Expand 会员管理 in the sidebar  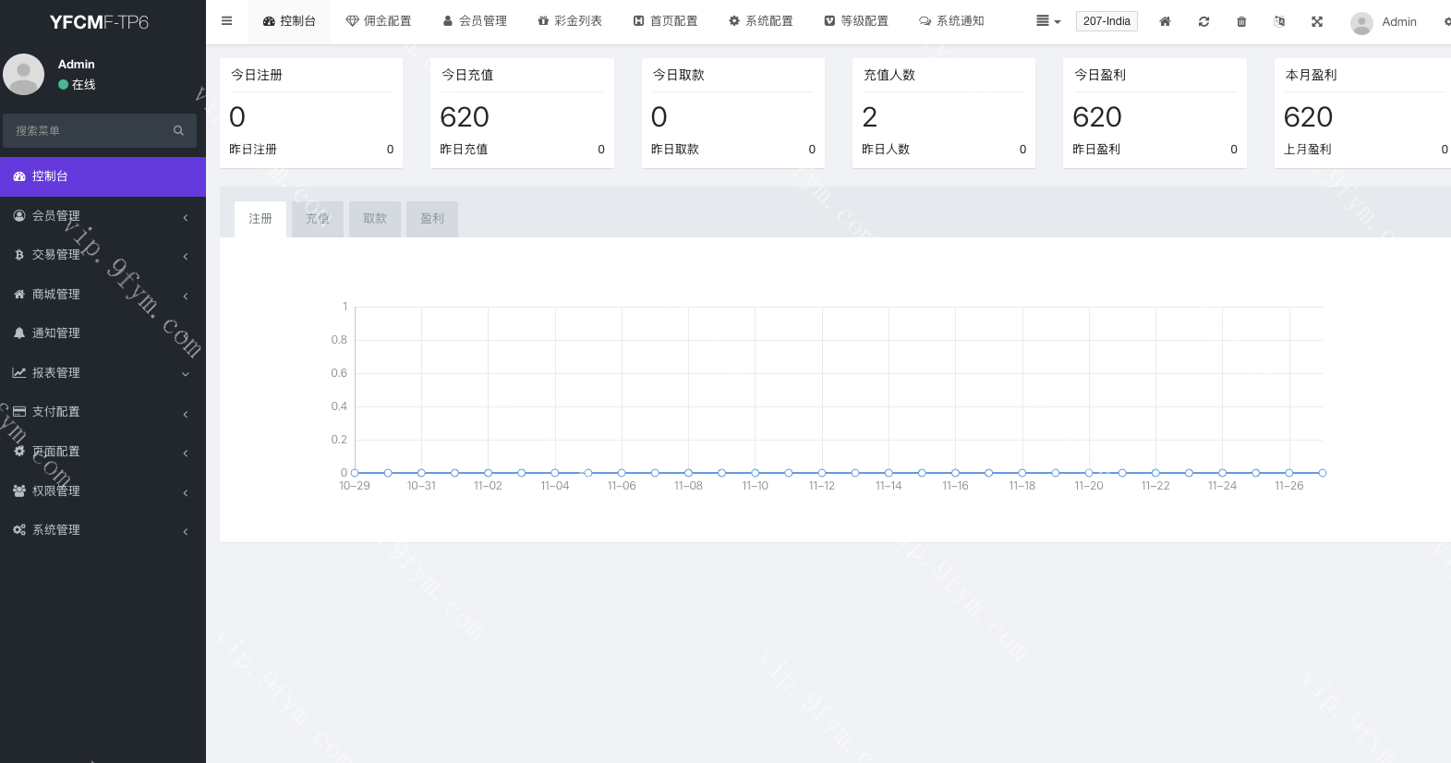coord(102,216)
